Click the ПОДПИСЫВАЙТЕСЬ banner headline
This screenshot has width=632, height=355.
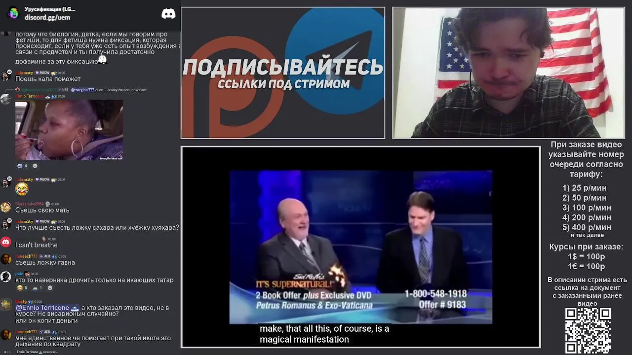(x=283, y=68)
